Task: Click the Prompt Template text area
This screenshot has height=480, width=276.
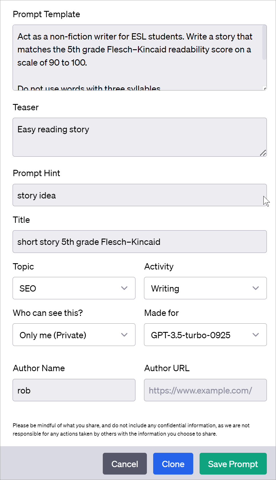Action: [x=139, y=56]
